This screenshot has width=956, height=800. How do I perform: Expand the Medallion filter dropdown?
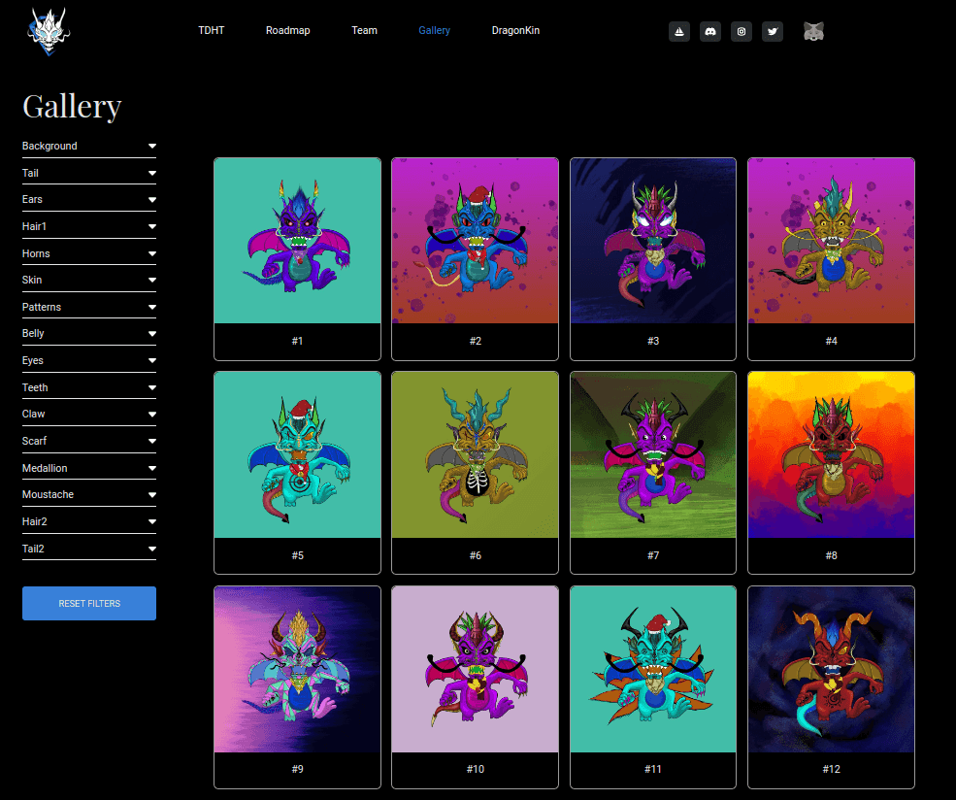(88, 468)
